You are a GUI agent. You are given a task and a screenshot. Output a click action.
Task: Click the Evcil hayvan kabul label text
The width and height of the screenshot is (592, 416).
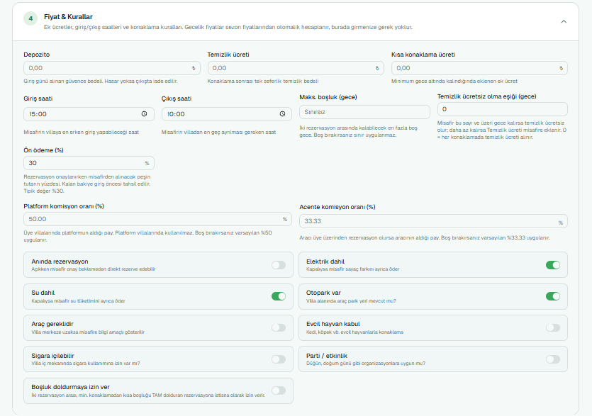[x=333, y=324]
